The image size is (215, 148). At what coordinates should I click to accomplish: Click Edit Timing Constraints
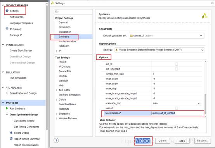click(x=26, y=127)
